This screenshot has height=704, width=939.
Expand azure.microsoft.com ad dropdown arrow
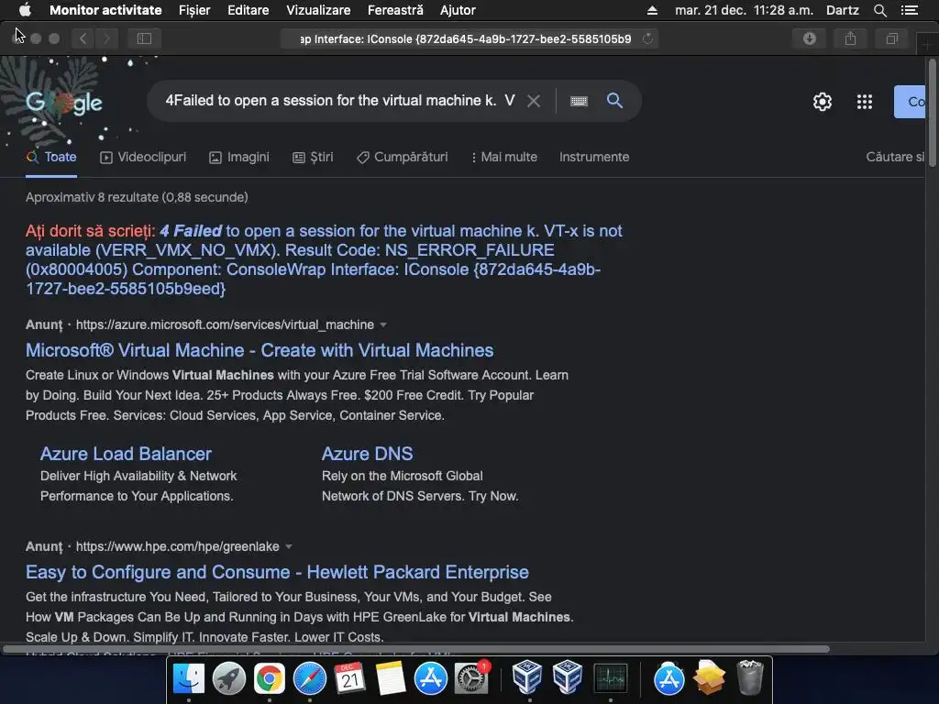click(383, 325)
